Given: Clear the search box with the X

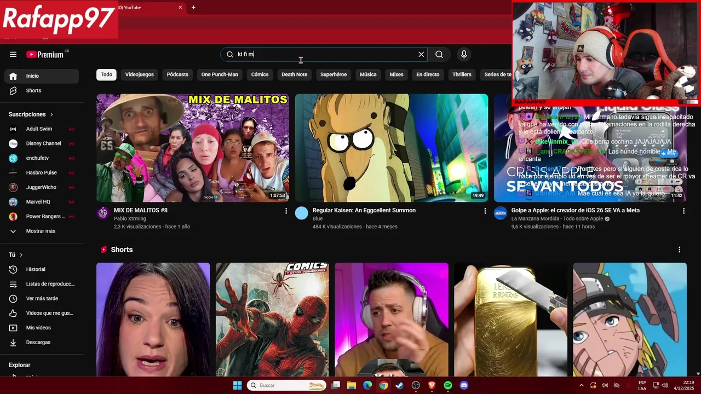Looking at the screenshot, I should point(421,54).
